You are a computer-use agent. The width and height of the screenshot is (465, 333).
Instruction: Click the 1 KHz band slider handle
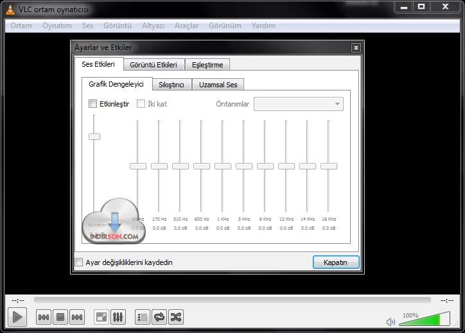223,166
